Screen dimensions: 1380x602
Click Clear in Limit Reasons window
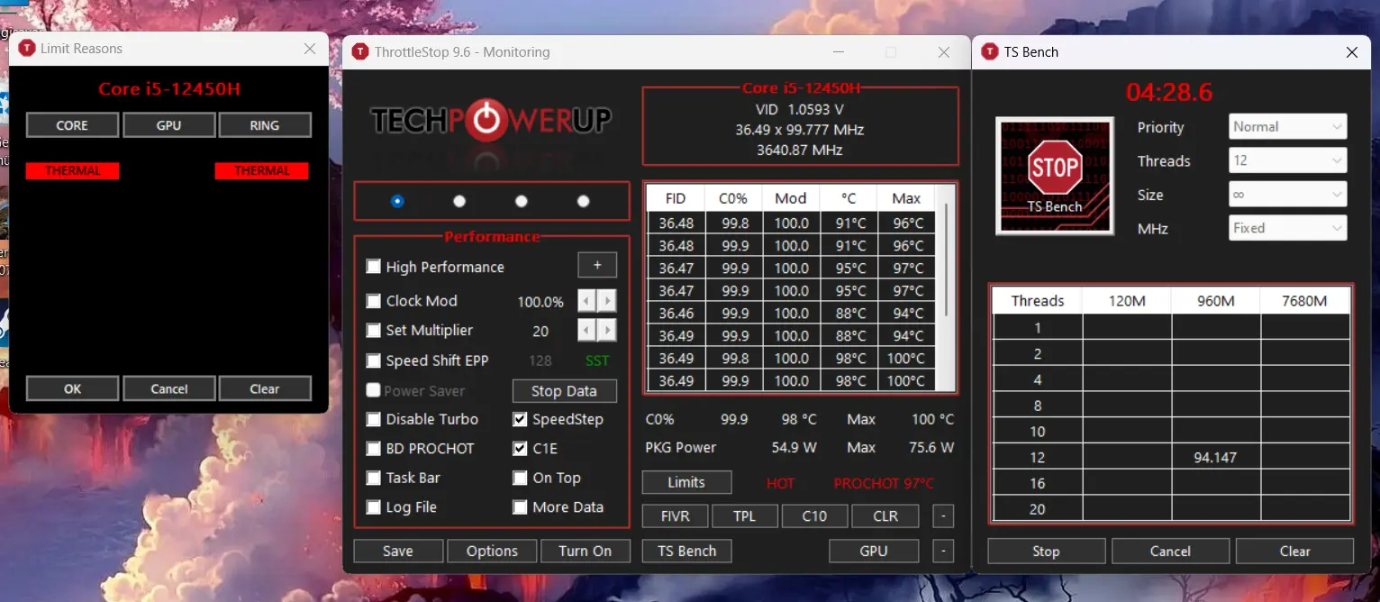click(265, 388)
